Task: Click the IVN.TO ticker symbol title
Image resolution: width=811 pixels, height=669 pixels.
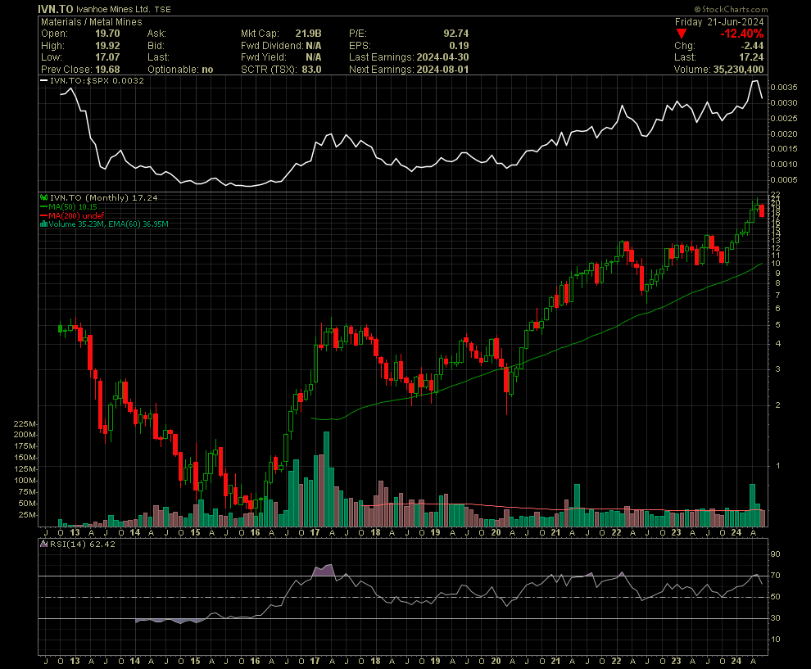Action: tap(56, 9)
